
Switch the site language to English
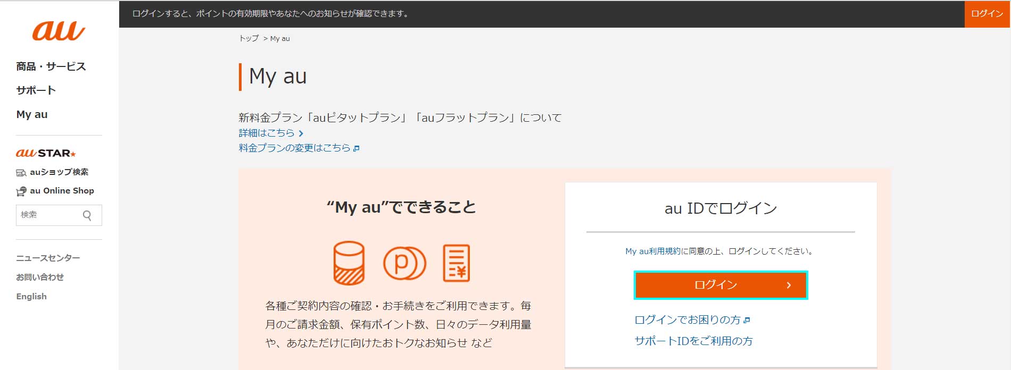click(31, 296)
